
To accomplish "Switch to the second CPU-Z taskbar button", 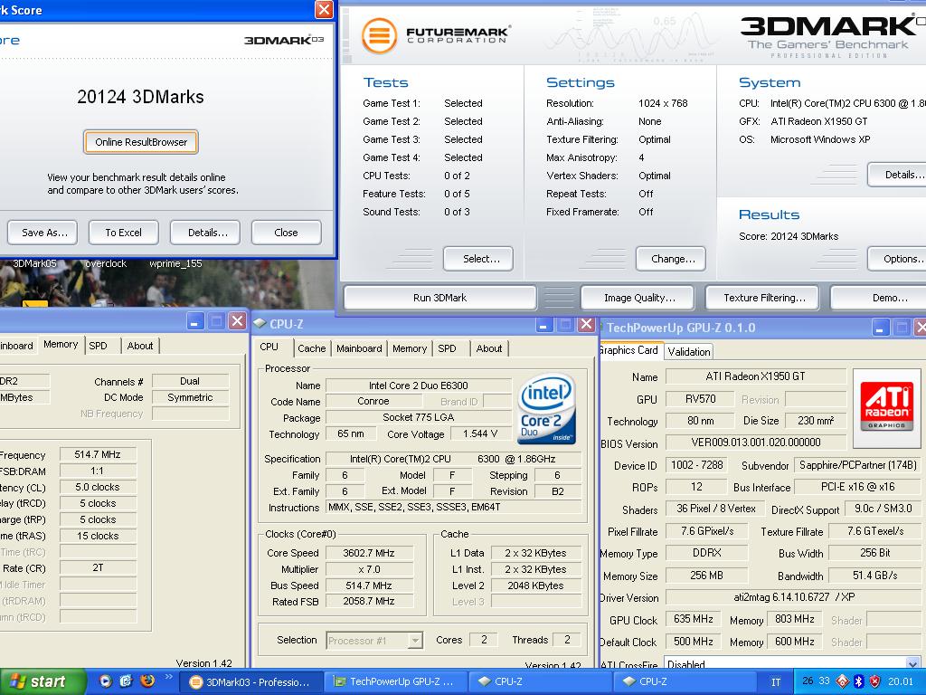I will click(x=685, y=682).
